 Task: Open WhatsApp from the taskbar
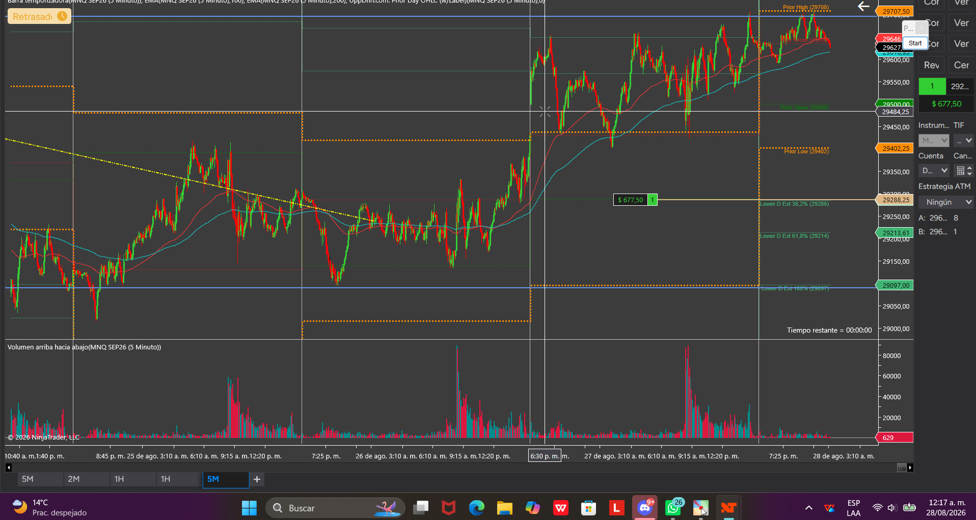pos(673,508)
